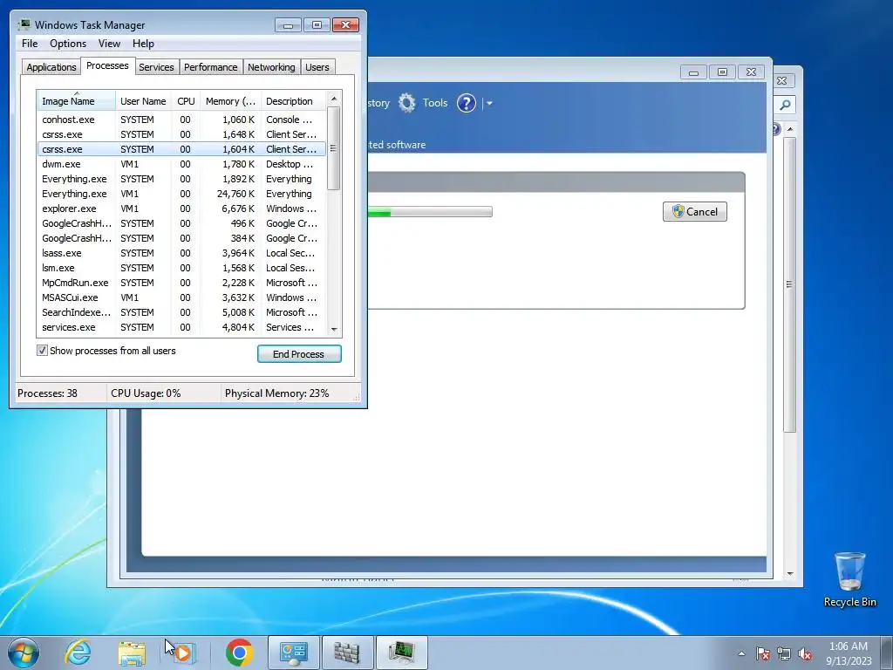Select GoogleCrashHandler using 496 K

point(181,223)
